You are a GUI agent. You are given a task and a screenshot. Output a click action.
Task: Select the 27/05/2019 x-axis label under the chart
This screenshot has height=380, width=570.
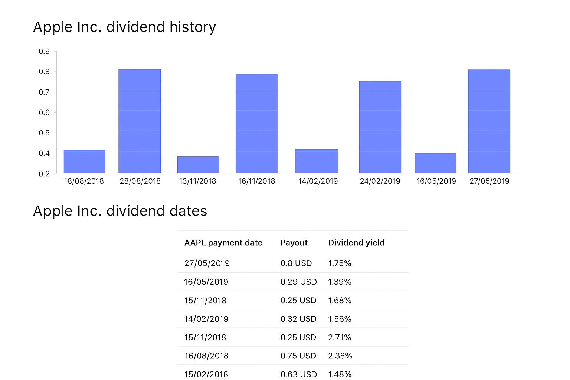pyautogui.click(x=489, y=181)
